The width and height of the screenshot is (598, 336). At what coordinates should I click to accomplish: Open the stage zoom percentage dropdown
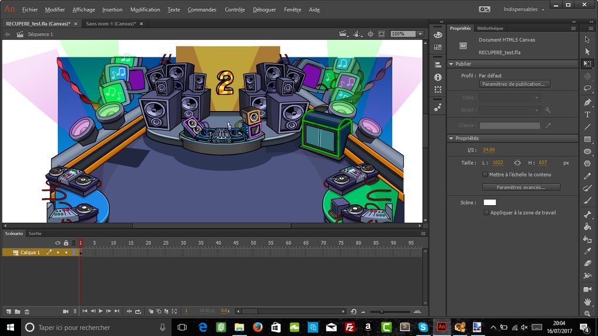pos(420,34)
